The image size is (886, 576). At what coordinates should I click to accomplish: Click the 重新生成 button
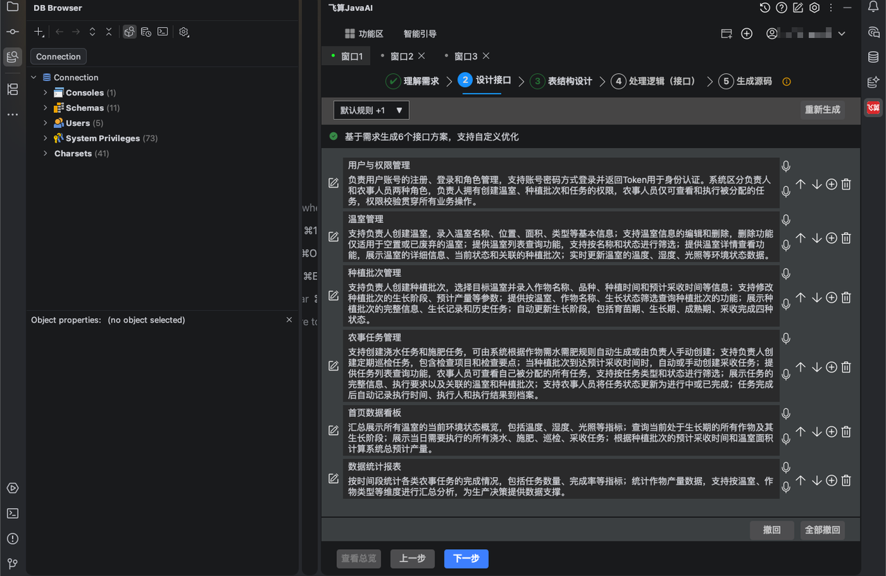coord(822,110)
